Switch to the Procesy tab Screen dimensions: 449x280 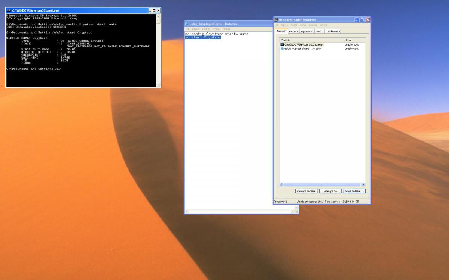294,31
